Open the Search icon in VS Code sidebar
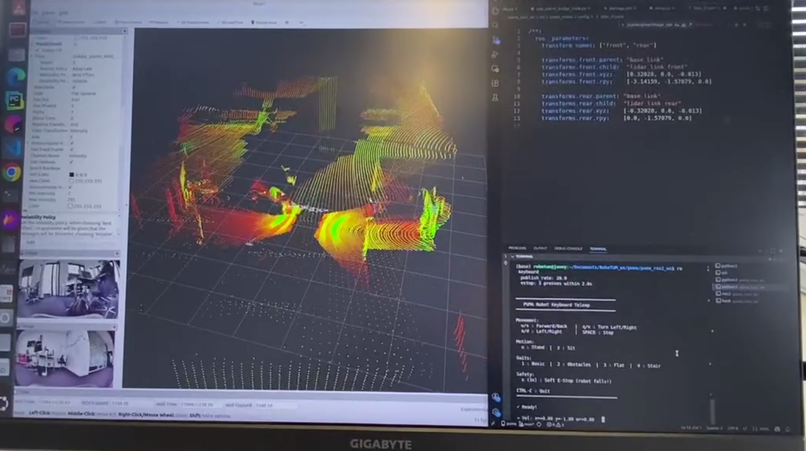The width and height of the screenshot is (806, 451). 496,24
